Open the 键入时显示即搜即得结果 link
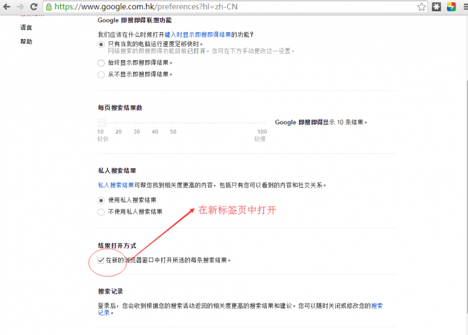This screenshot has height=335, width=468. click(x=198, y=35)
